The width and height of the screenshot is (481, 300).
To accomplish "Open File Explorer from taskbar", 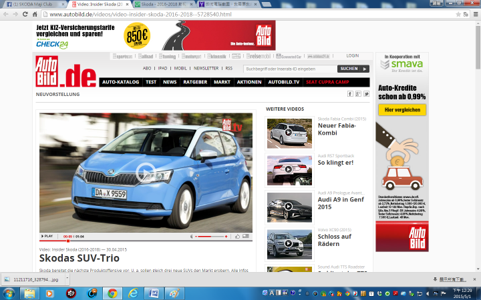I will 29,293.
